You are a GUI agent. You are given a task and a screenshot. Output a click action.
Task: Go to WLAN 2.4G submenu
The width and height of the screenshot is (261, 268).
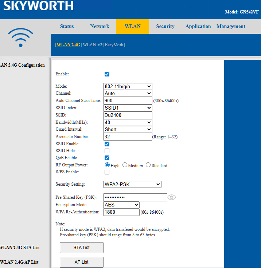pyautogui.click(x=69, y=45)
